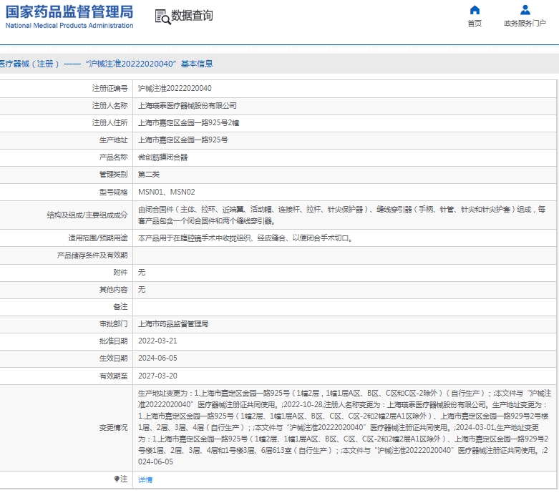Click the 国家药品监督管理局 logo
Image resolution: width=559 pixels, height=493 pixels.
coord(69,11)
